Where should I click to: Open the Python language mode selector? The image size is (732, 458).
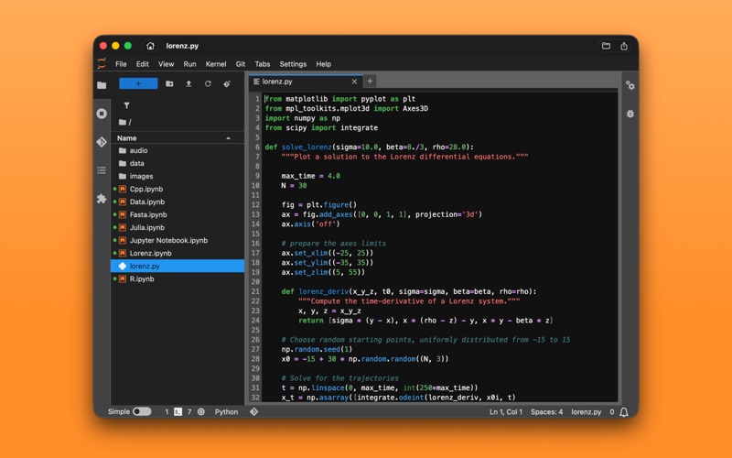tap(226, 412)
